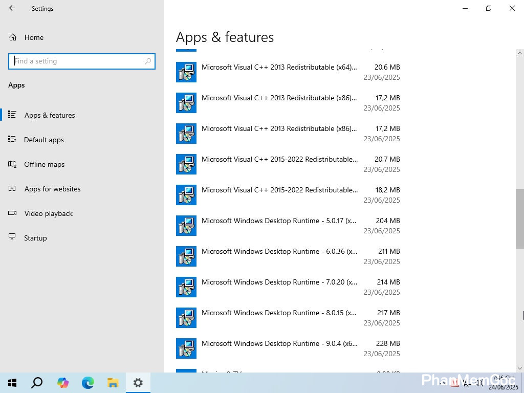Open Apps & features section
The height and width of the screenshot is (393, 524).
pos(50,115)
